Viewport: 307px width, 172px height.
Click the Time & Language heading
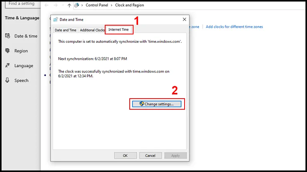[x=22, y=18]
